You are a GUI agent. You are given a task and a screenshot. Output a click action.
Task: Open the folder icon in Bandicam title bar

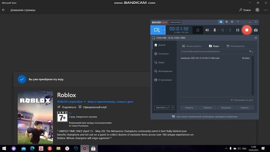(x=227, y=22)
